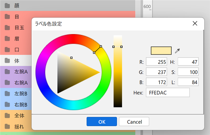Click the folder icon beside 揺れ
Viewport: 210px width, 135px height.
click(7, 126)
